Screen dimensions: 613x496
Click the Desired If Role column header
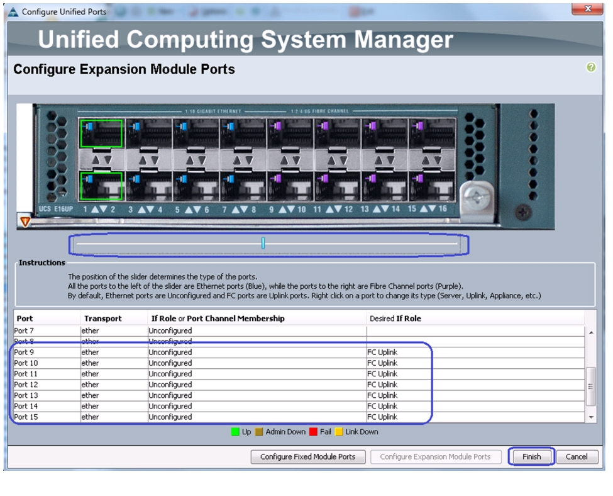click(x=475, y=318)
